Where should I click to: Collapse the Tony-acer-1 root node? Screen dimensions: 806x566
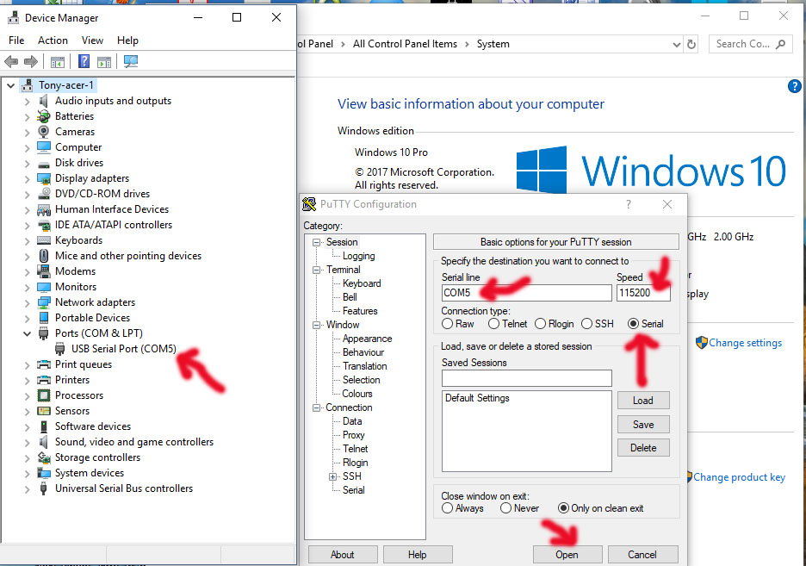click(x=11, y=85)
